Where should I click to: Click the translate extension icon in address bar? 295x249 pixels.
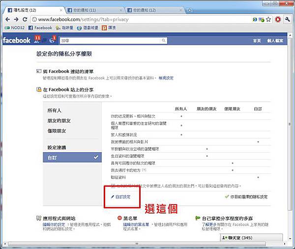coord(262,19)
